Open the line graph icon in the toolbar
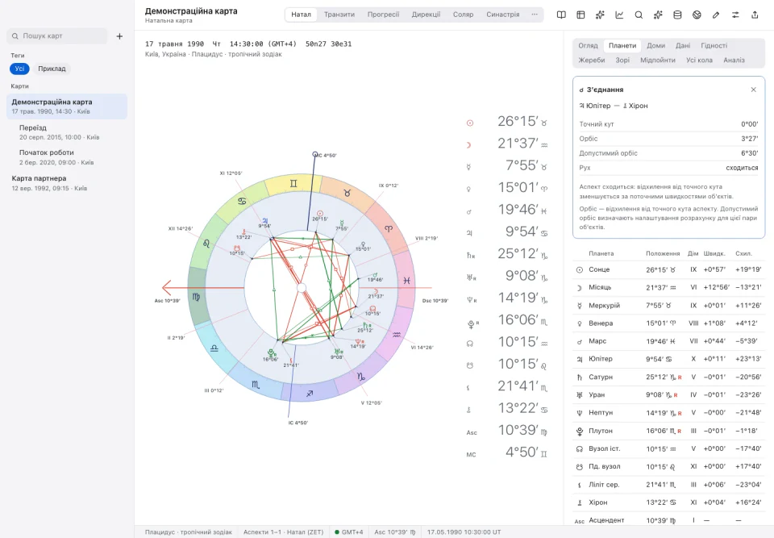 coord(619,15)
